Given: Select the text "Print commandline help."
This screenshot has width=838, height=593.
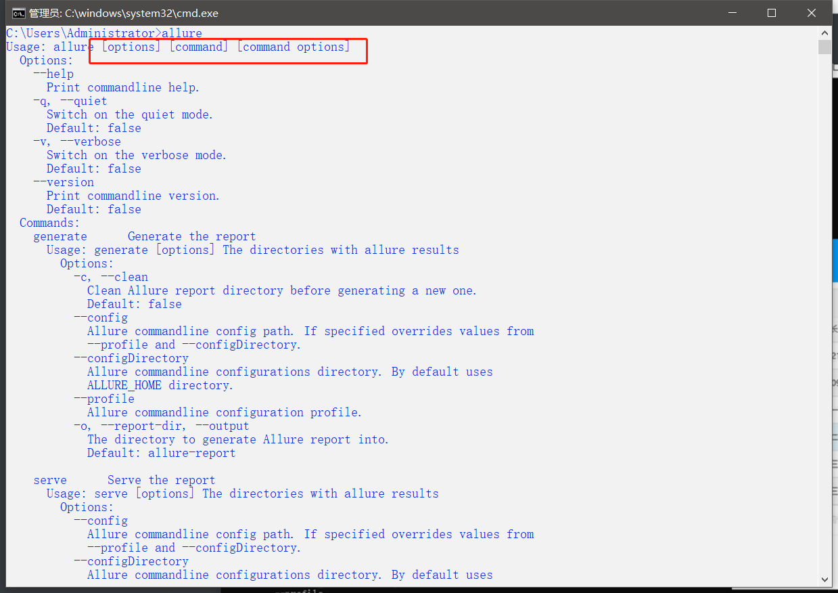Looking at the screenshot, I should [x=123, y=87].
